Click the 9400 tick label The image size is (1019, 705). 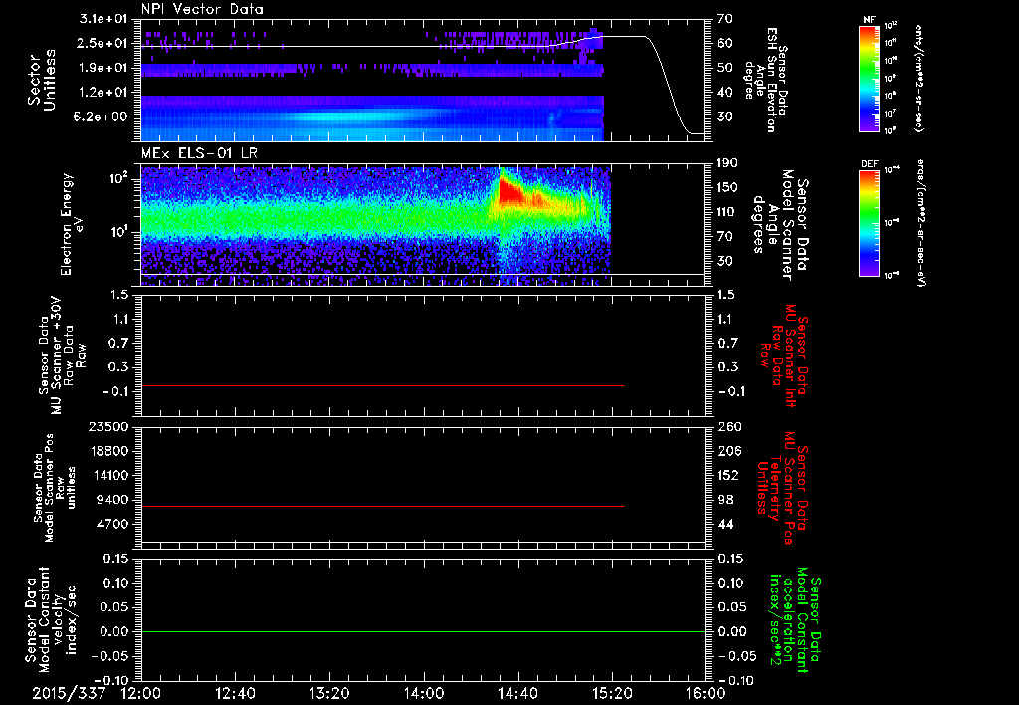click(111, 500)
